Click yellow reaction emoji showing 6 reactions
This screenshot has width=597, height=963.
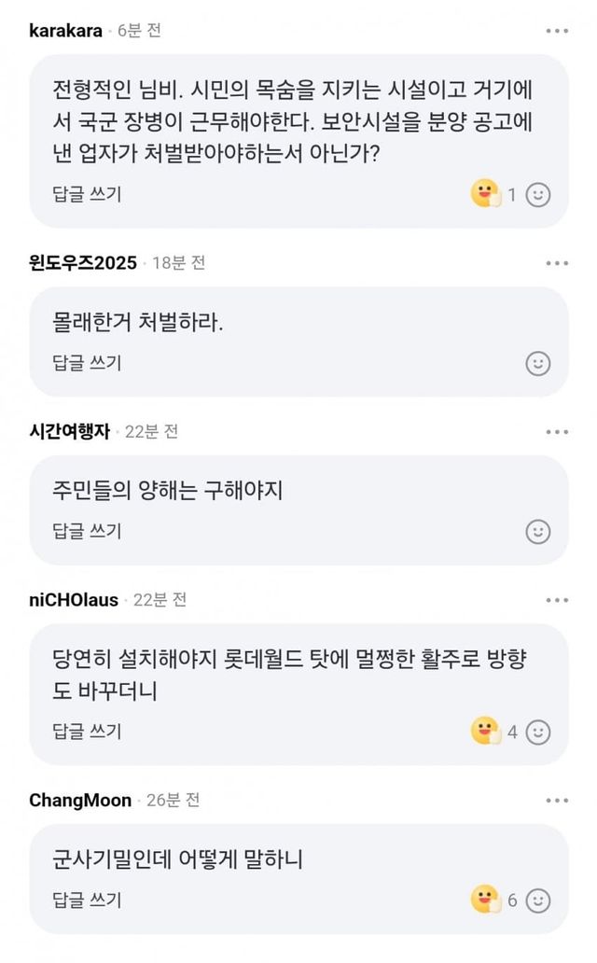click(486, 900)
